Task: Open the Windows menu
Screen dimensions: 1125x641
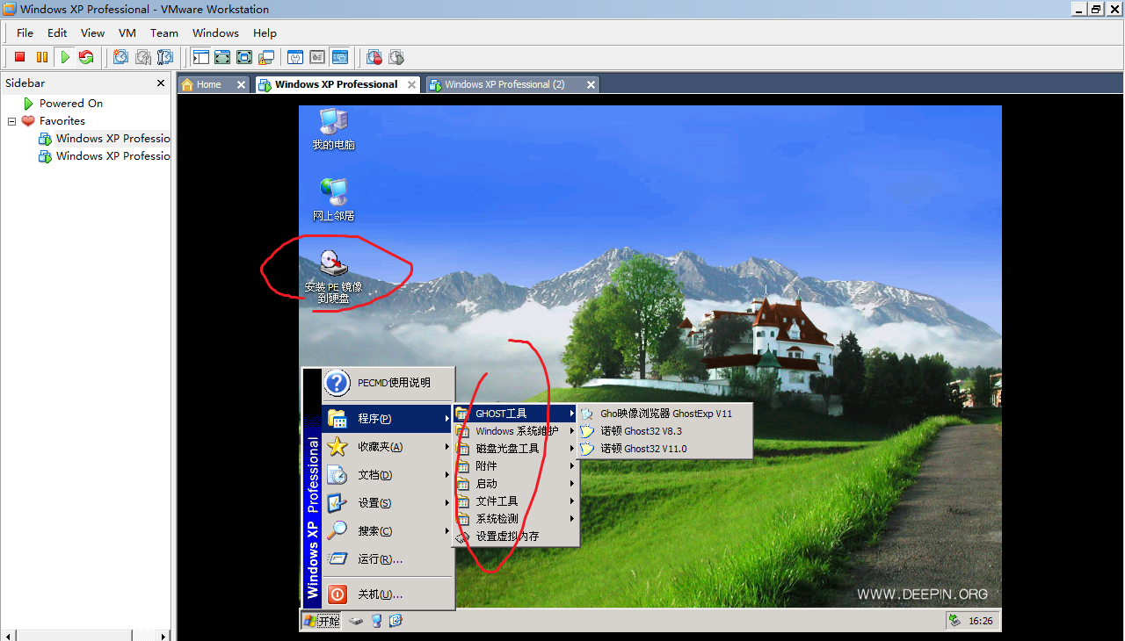Action: pos(215,32)
